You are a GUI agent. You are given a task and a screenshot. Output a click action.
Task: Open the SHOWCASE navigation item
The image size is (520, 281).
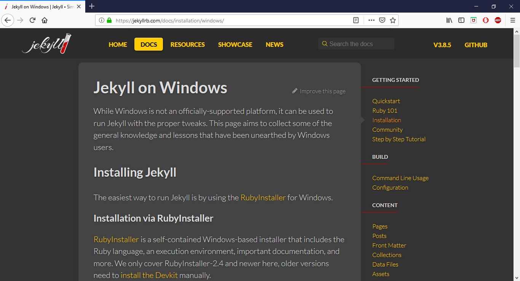pyautogui.click(x=235, y=45)
